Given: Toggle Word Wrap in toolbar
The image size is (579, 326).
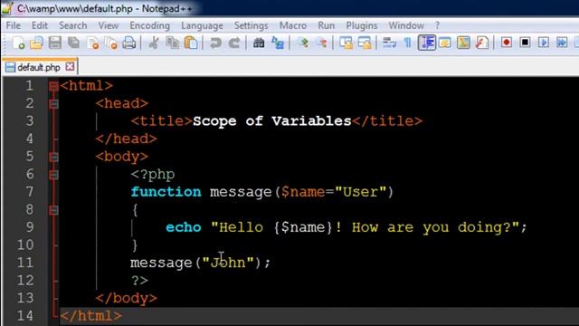Looking at the screenshot, I should pyautogui.click(x=389, y=43).
